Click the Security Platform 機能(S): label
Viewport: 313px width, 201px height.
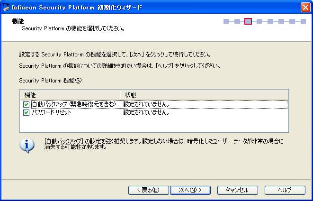pos(51,81)
